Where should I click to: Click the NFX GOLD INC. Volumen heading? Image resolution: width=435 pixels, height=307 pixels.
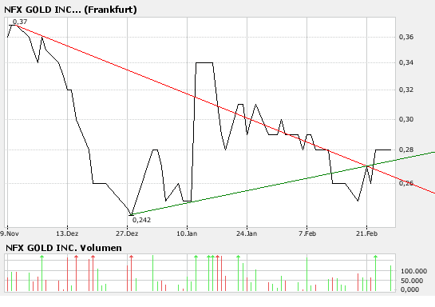64,248
